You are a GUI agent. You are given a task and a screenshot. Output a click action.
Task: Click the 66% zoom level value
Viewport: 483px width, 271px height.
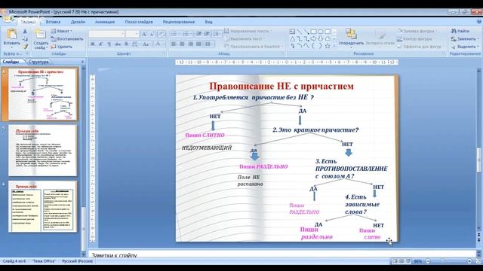[x=418, y=261]
